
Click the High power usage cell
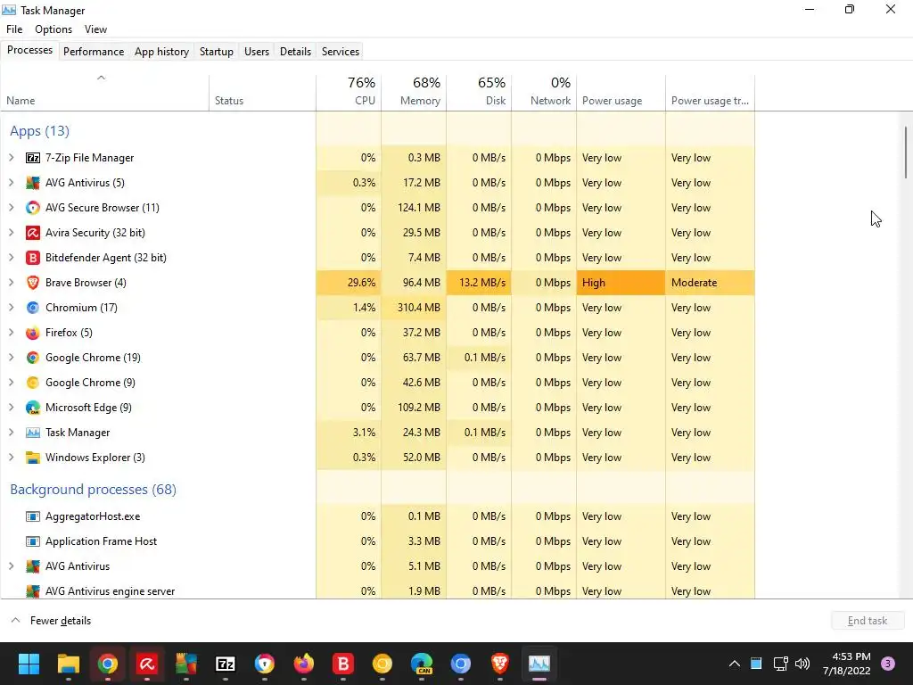pos(621,283)
